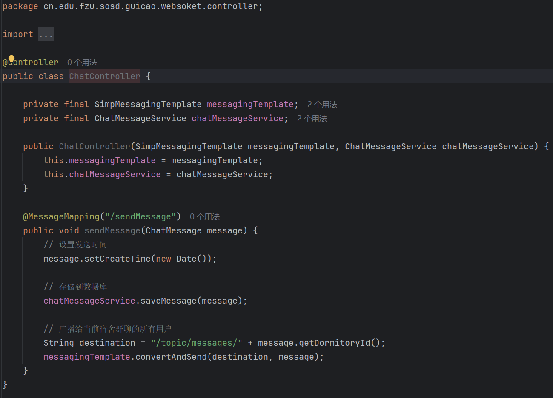Click the class keyword in the declaration
The height and width of the screenshot is (398, 553).
[x=51, y=77]
